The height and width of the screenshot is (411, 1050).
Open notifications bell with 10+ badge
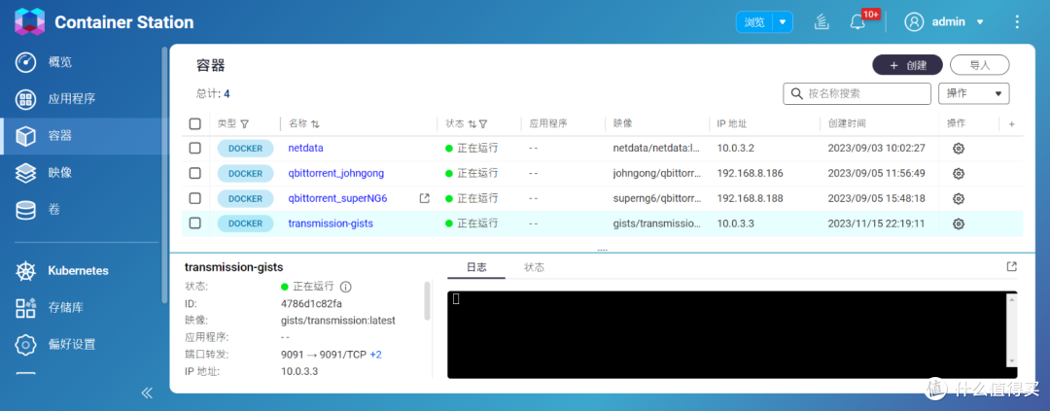857,22
